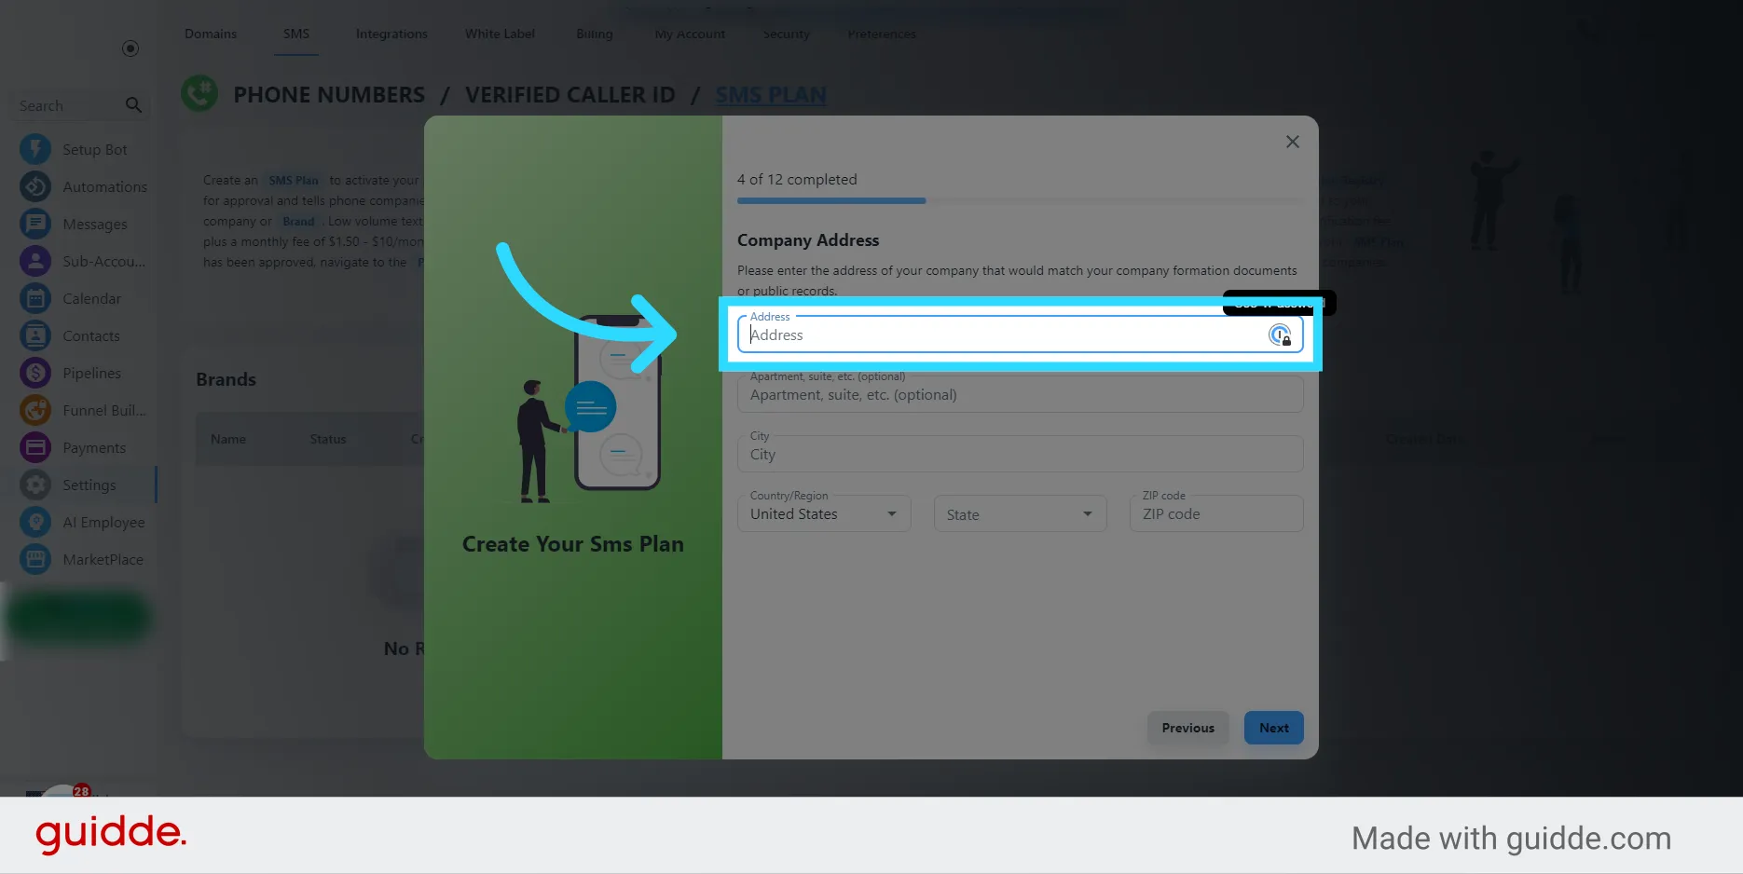Focus the ZIP code input field
The width and height of the screenshot is (1743, 874).
pos(1216,513)
